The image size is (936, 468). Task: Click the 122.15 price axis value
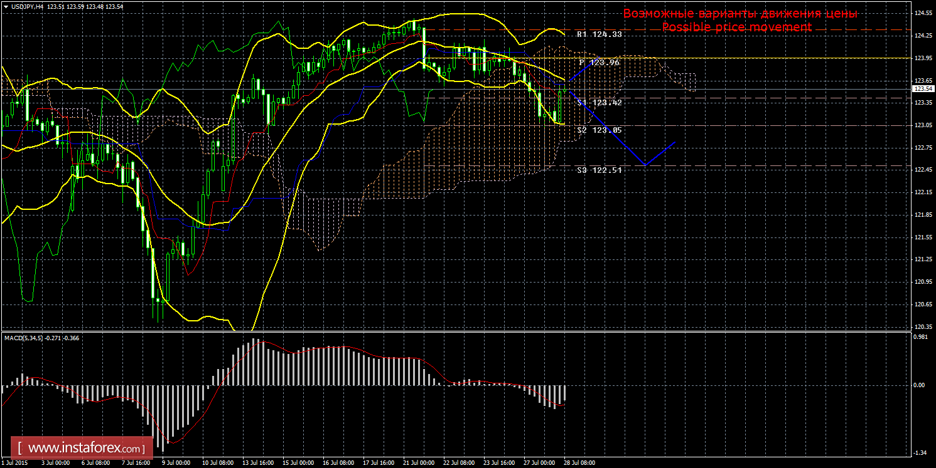pyautogui.click(x=922, y=192)
